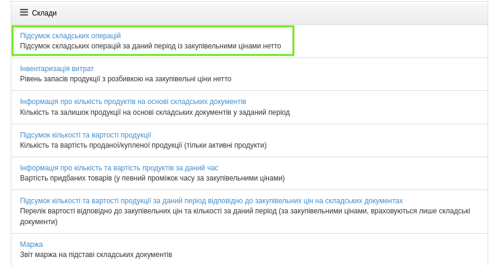
Task: Open Інформація про кількість продуктів на основі складських документів
Action: [x=133, y=102]
